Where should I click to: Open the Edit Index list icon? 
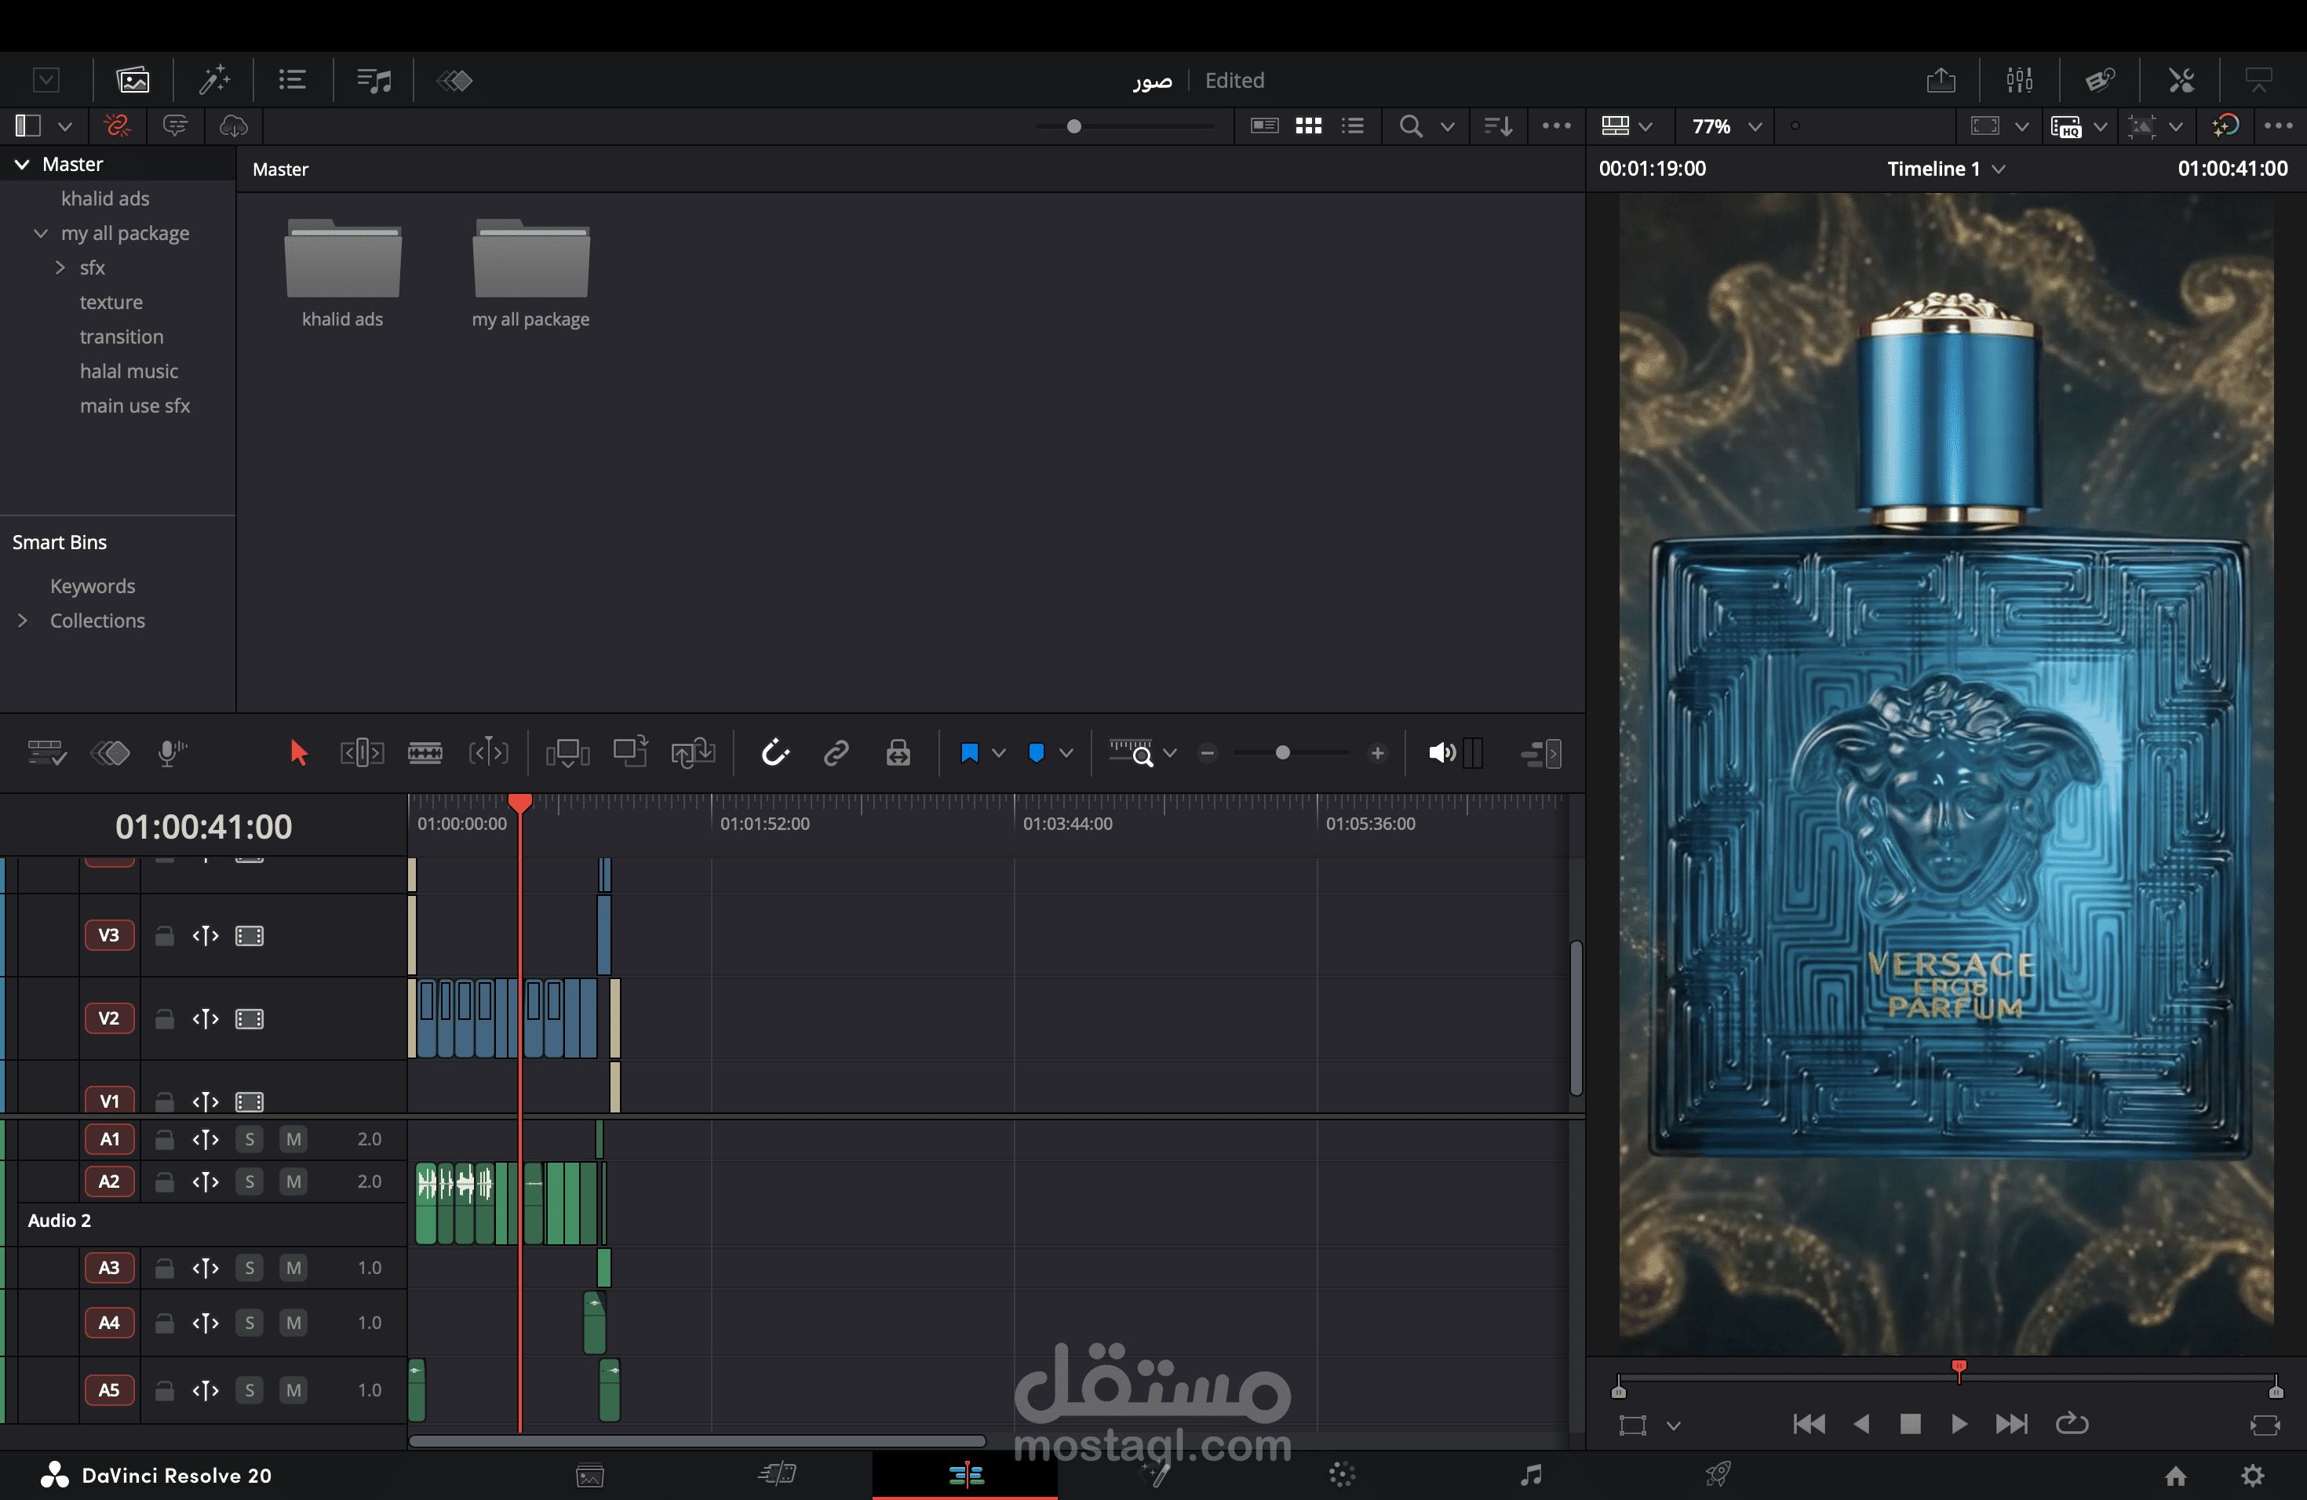[x=293, y=79]
